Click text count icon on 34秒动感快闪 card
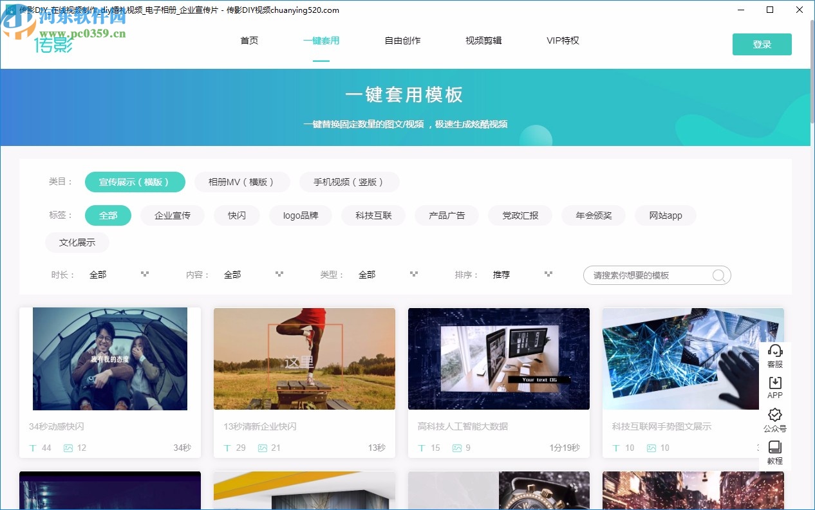The image size is (815, 510). click(33, 448)
